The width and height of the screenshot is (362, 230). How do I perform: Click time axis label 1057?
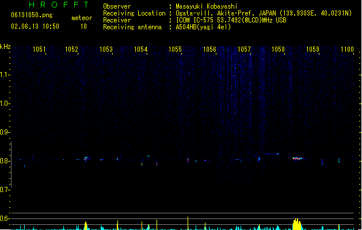pyautogui.click(x=244, y=49)
